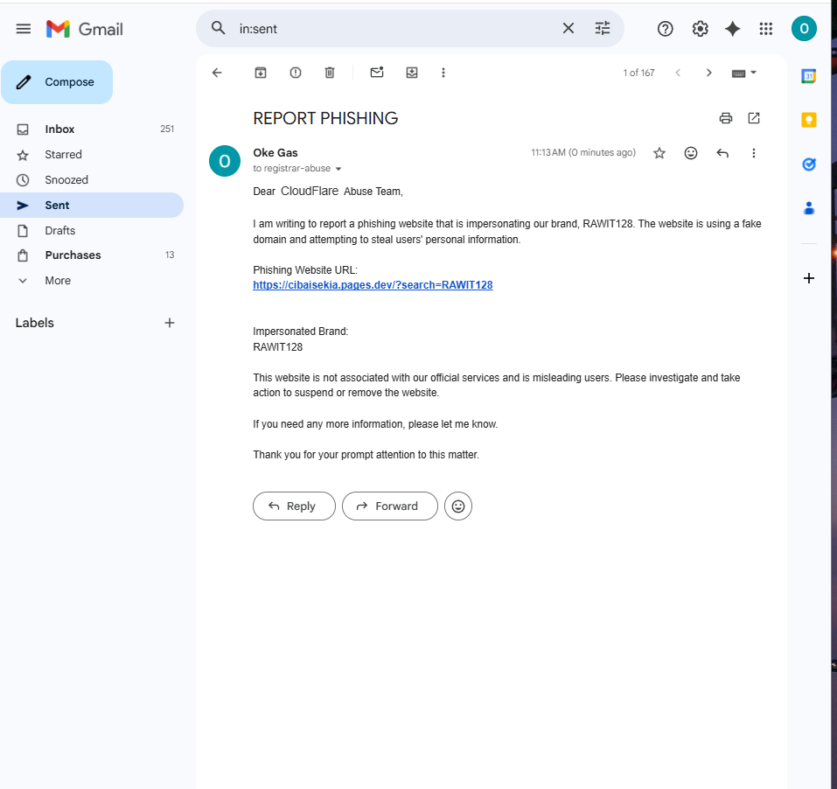Report this email as spam
The height and width of the screenshot is (789, 837).
[x=296, y=73]
